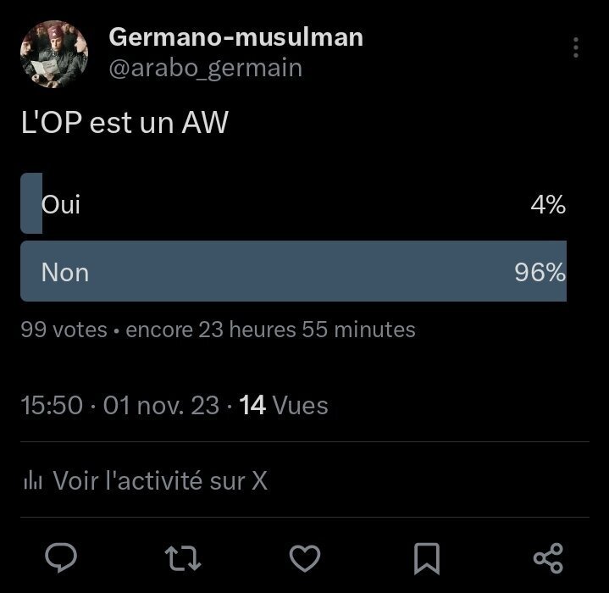Viewport: 609px width, 593px height.
Task: Select the "Oui" poll option
Action: click(x=62, y=204)
